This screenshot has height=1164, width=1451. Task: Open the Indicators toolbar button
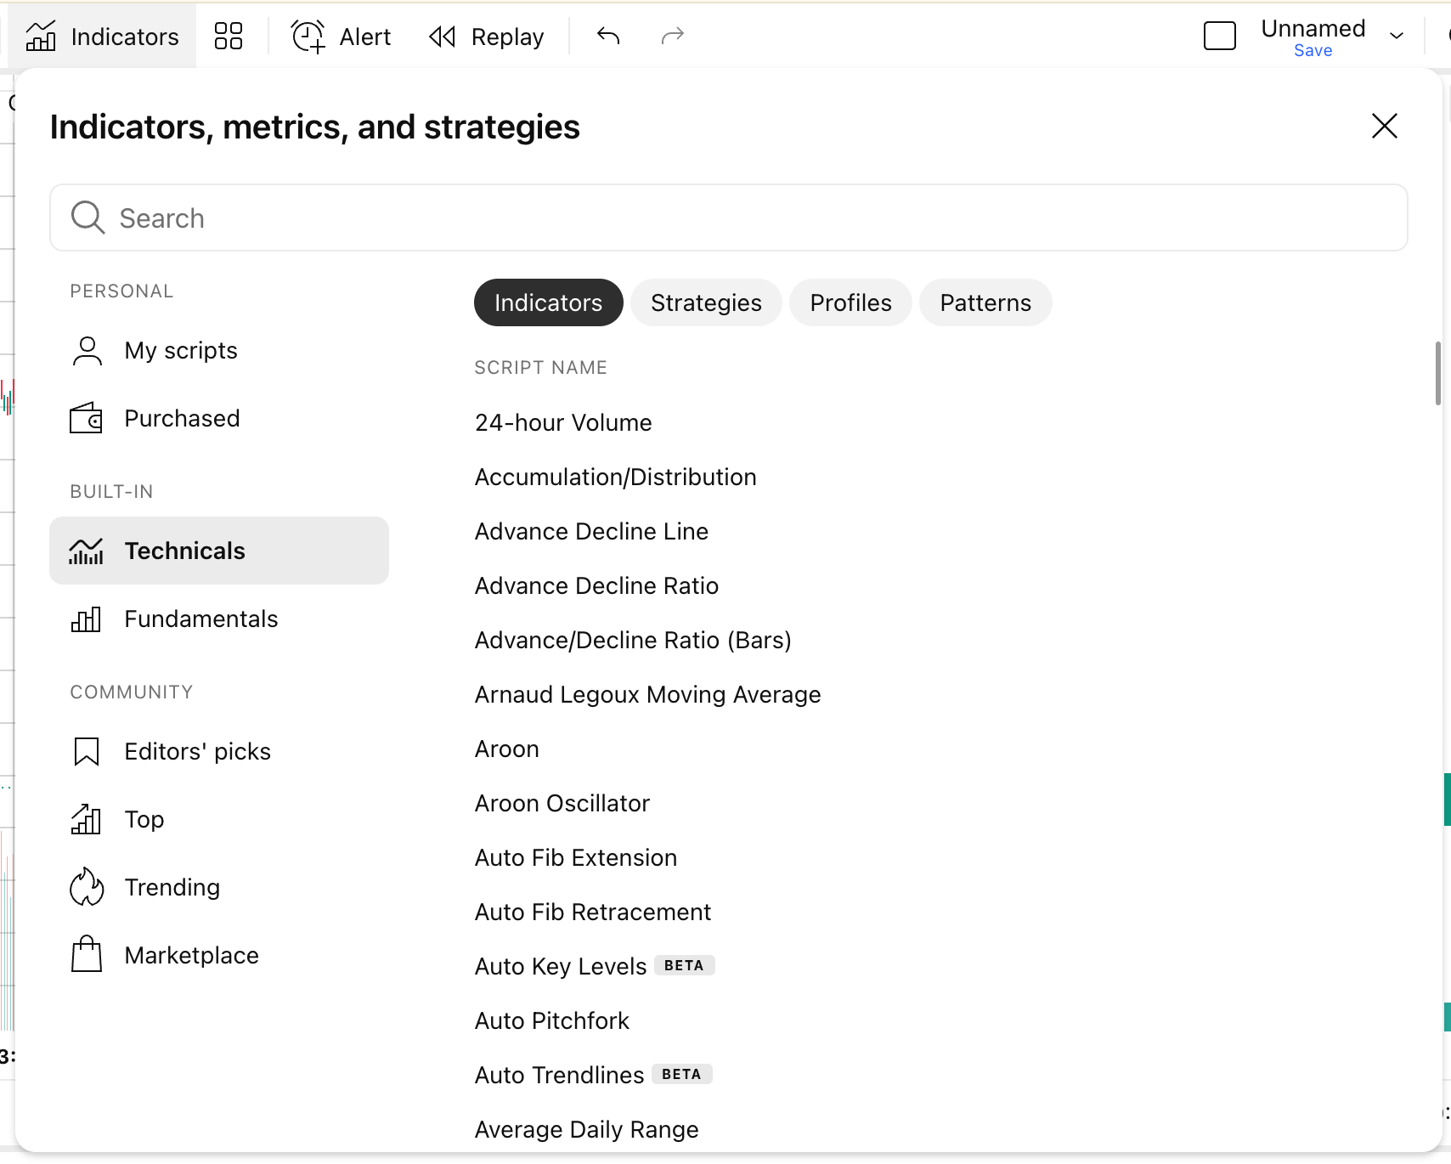(102, 37)
